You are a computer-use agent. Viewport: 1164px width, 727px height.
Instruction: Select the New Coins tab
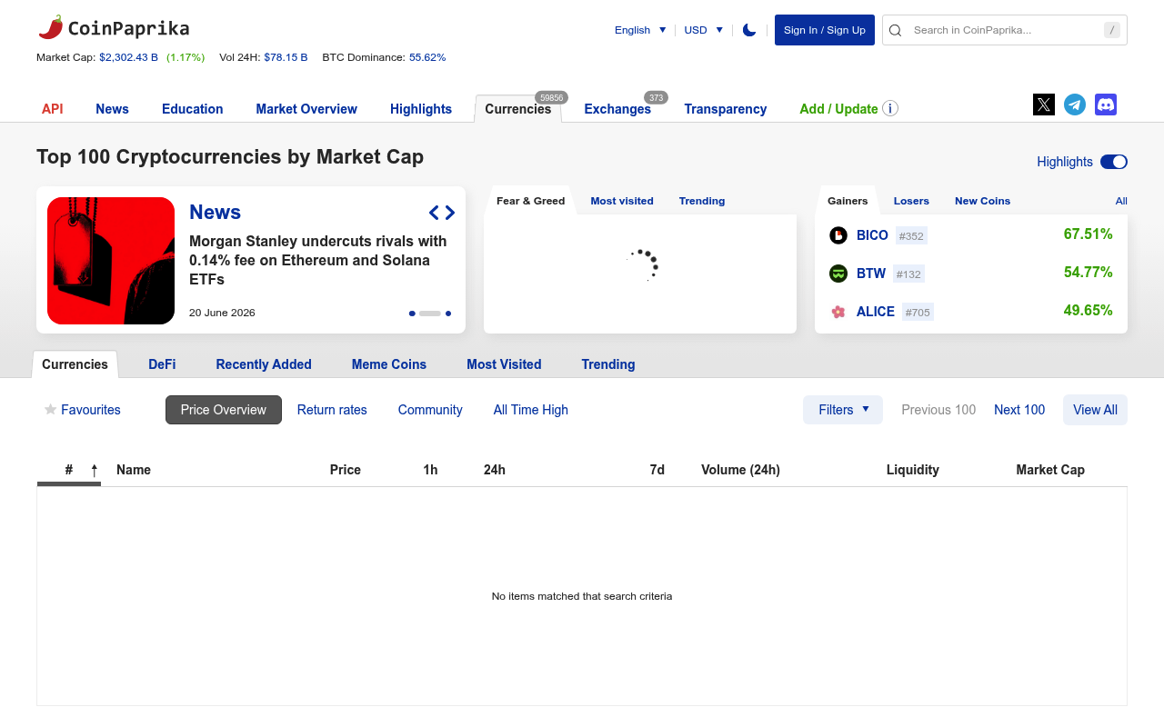tap(982, 201)
